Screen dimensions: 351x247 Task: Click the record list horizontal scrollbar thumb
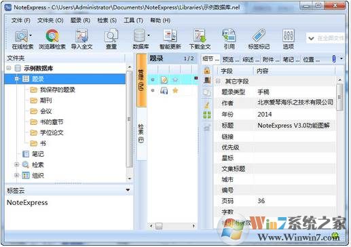(159, 226)
